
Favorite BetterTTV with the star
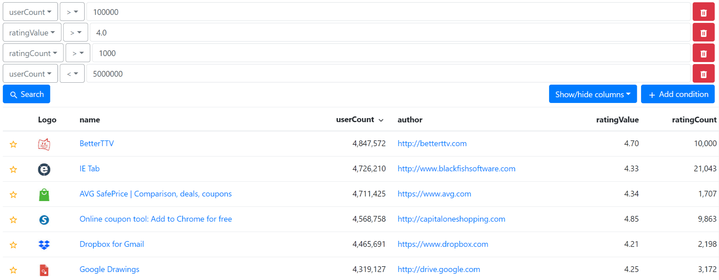pos(13,144)
